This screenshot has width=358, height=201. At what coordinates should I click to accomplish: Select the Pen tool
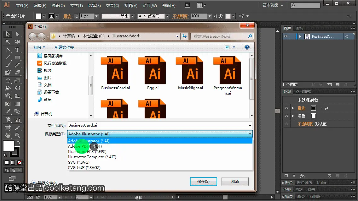pos(8,50)
